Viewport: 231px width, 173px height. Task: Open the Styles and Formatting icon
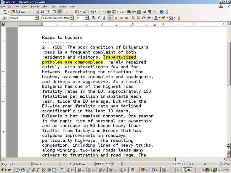click(x=5, y=18)
